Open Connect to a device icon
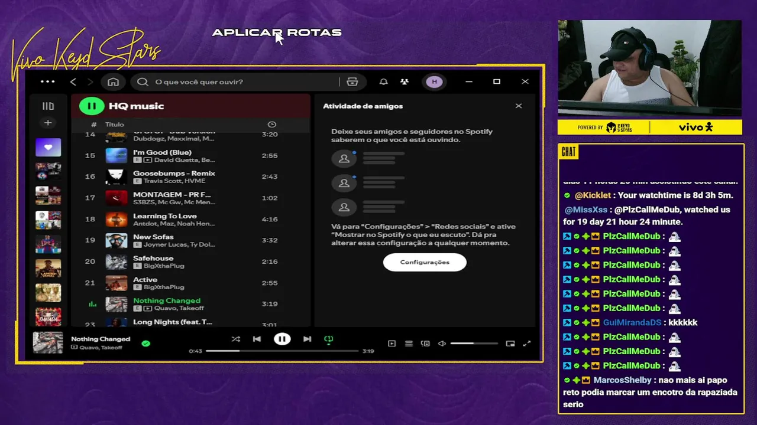757x425 pixels. [x=425, y=344]
